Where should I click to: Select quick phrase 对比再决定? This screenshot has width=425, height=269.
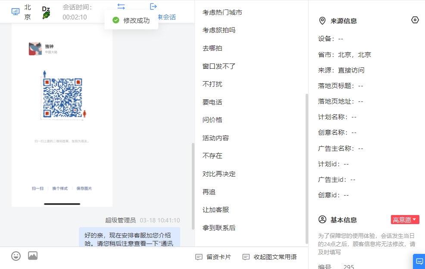click(x=219, y=174)
